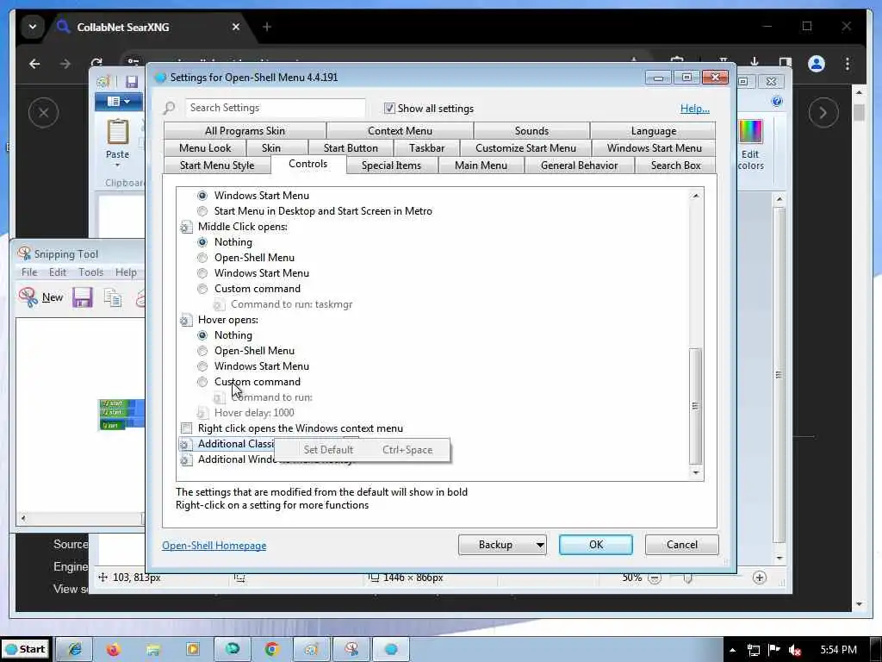Click the gear icon next to Hover opens
The height and width of the screenshot is (662, 882).
[186, 321]
